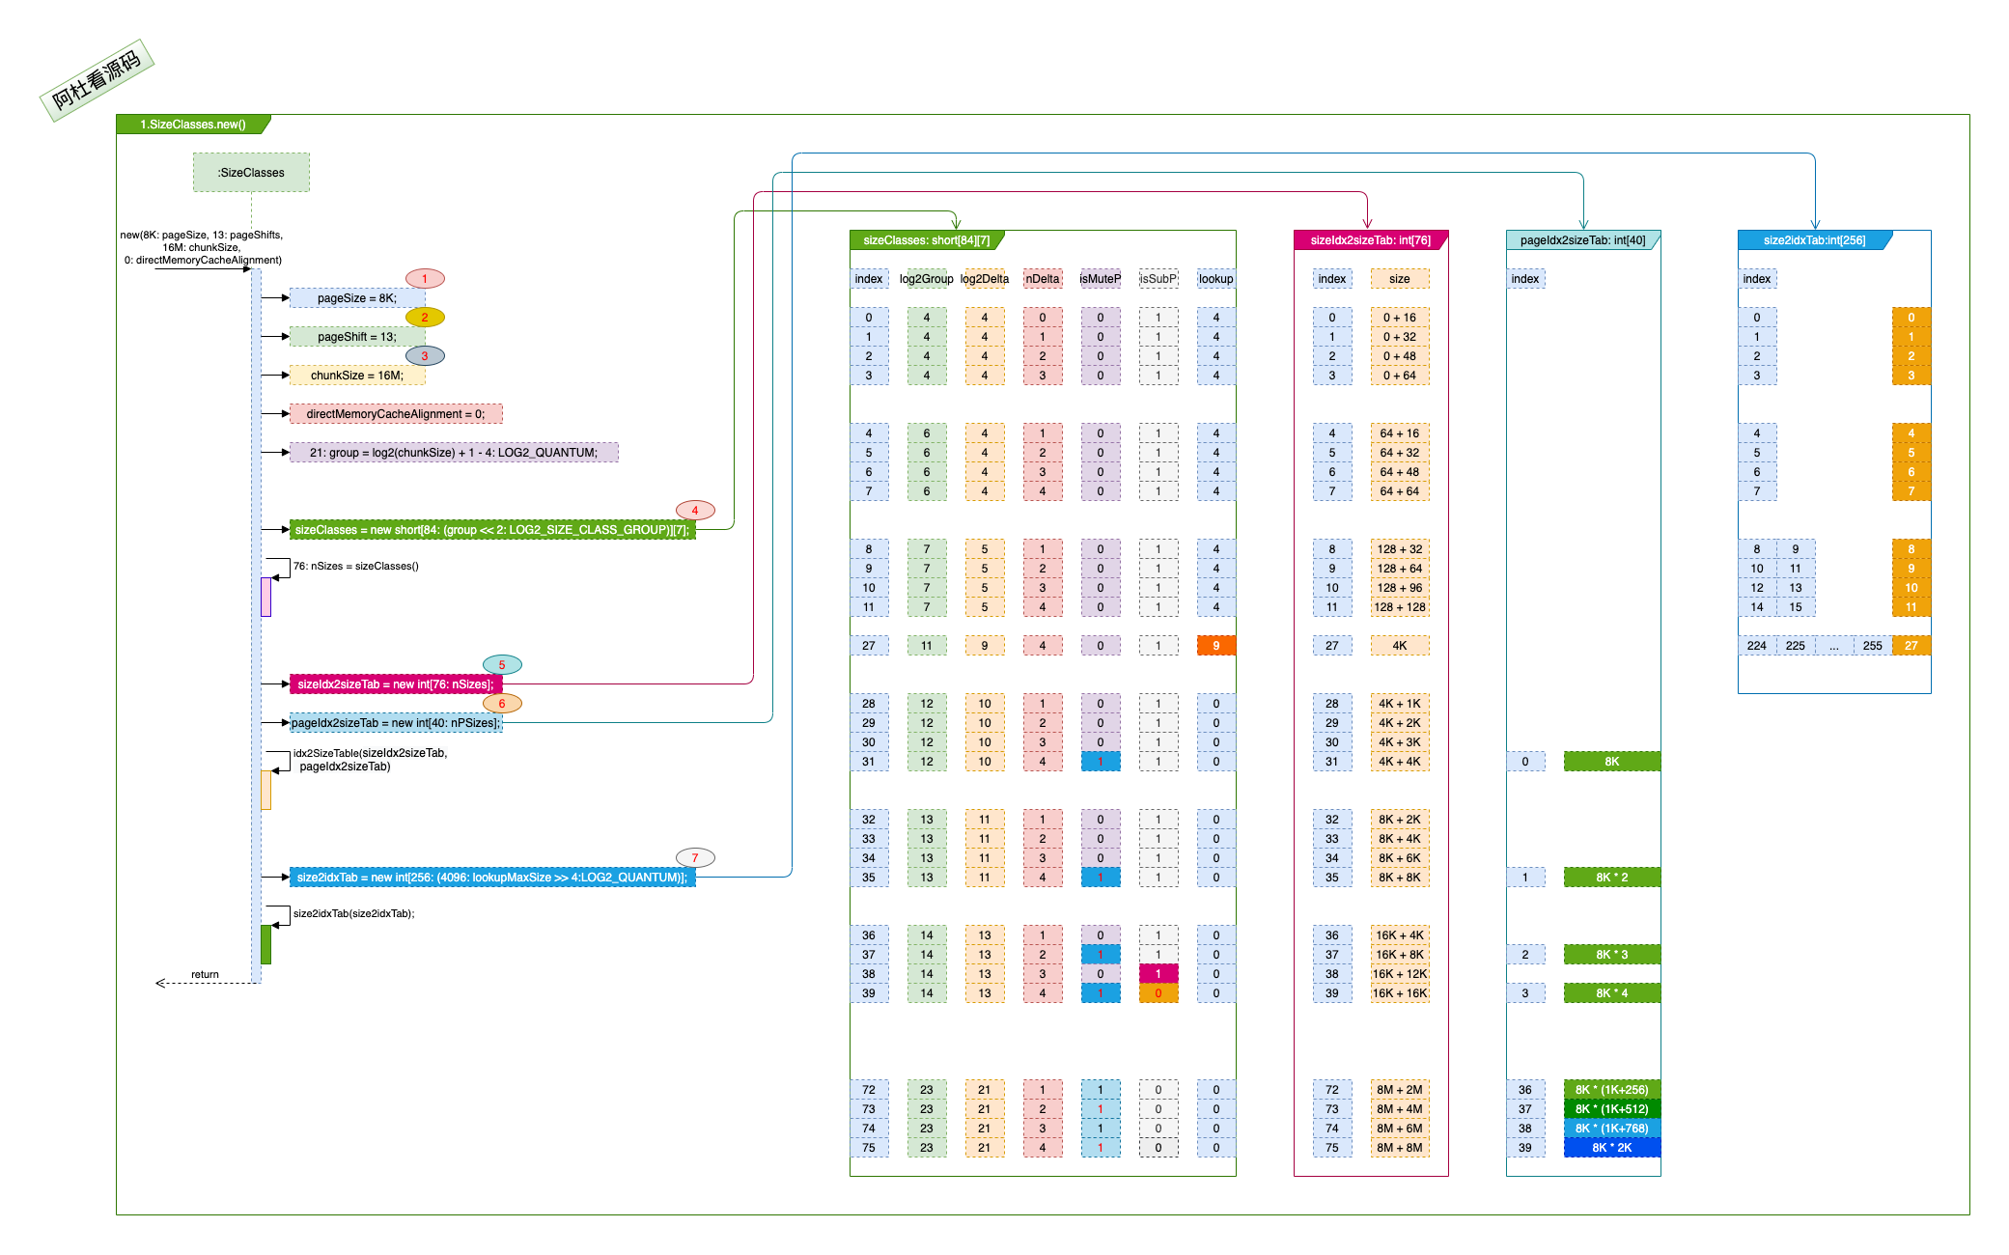This screenshot has width=2009, height=1255.
Task: Click the 8K * 3 page size cell
Action: pyautogui.click(x=1612, y=955)
